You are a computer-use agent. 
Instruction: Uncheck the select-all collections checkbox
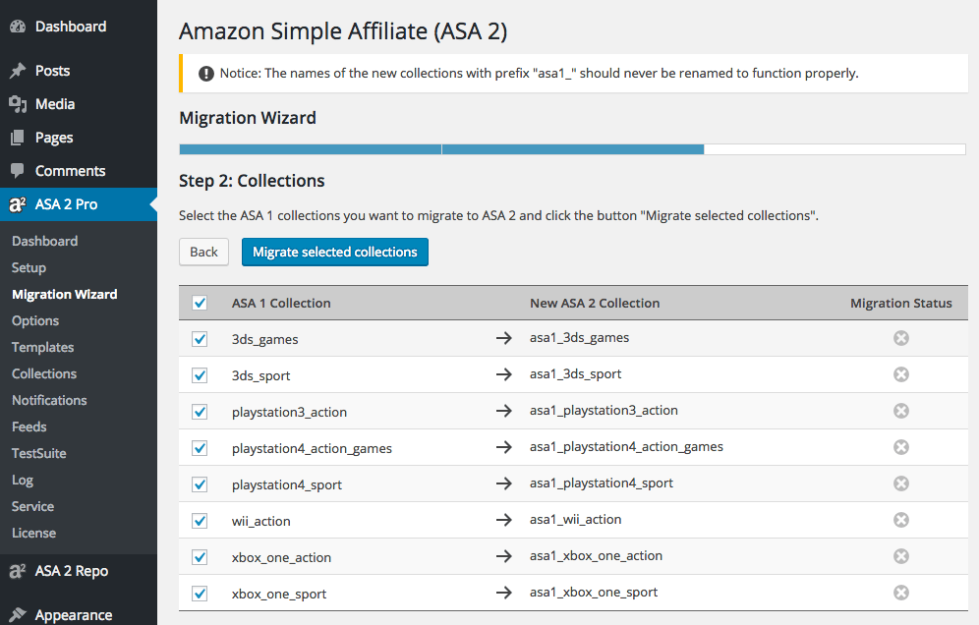(200, 303)
